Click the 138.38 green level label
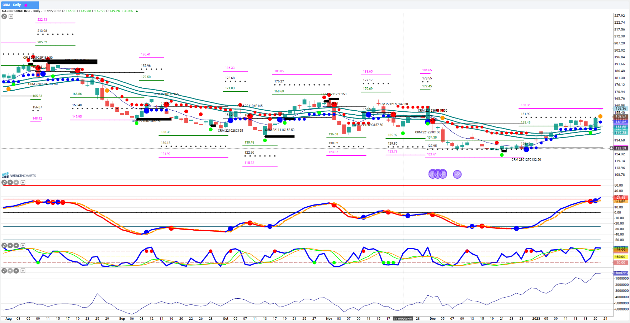Viewport: 630px width, 323px height. click(x=166, y=132)
